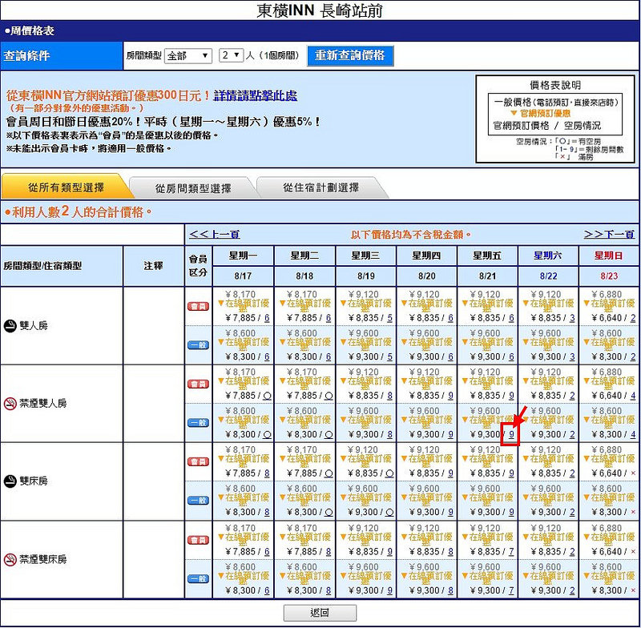Screen dimensions: 641x628
Task: Select 禁煙雙人房 會員 vacancy 8 on 8/19
Action: pyautogui.click(x=389, y=396)
